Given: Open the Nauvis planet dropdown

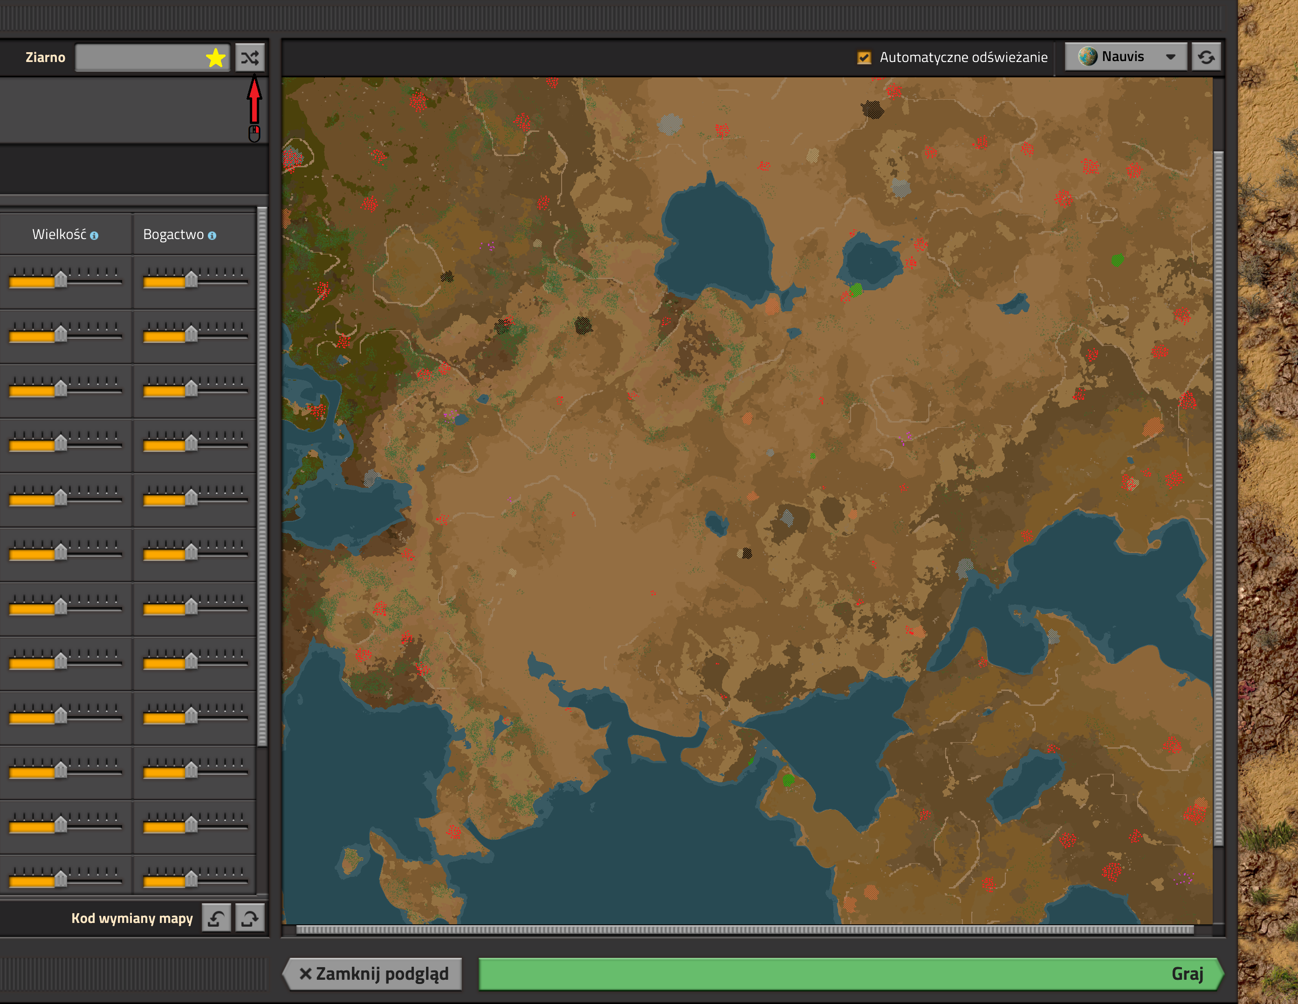Looking at the screenshot, I should pos(1126,57).
